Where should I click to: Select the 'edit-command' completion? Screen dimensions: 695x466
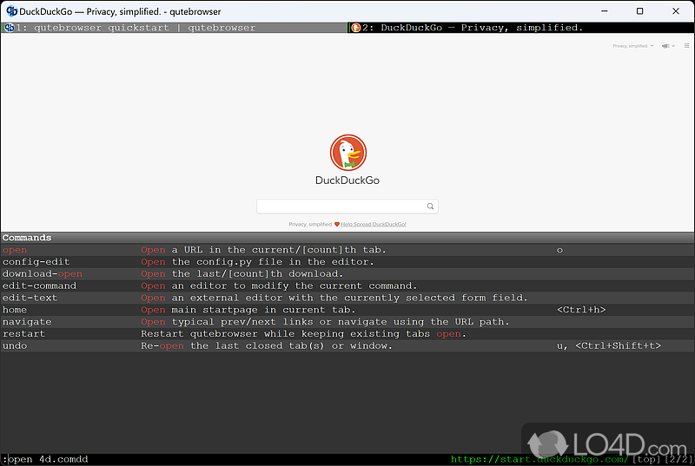pyautogui.click(x=347, y=286)
